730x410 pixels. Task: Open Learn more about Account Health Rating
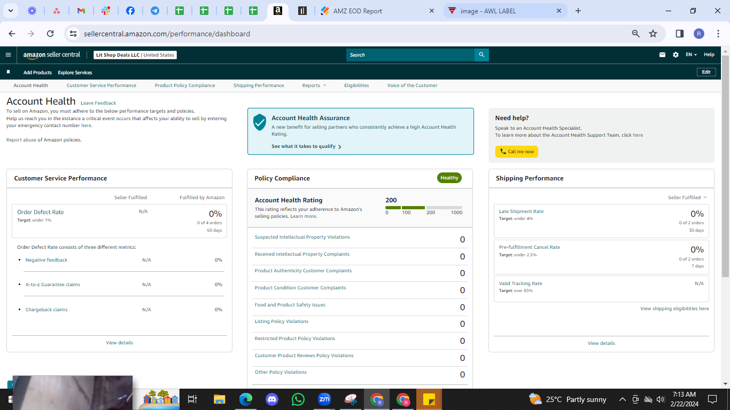click(303, 216)
